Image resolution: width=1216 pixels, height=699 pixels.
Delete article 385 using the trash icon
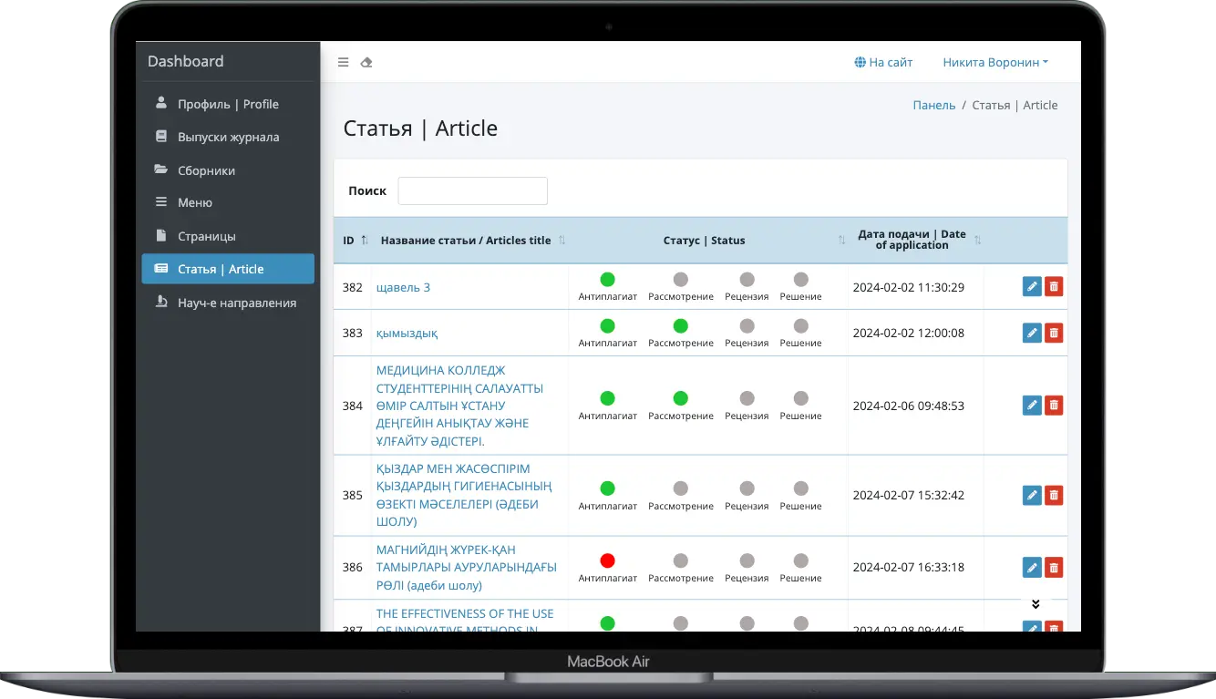click(1054, 495)
